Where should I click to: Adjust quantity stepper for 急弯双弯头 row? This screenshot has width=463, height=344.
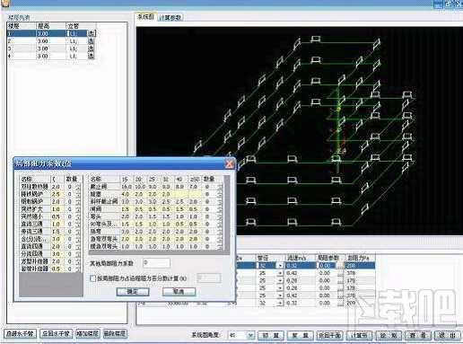click(x=221, y=239)
